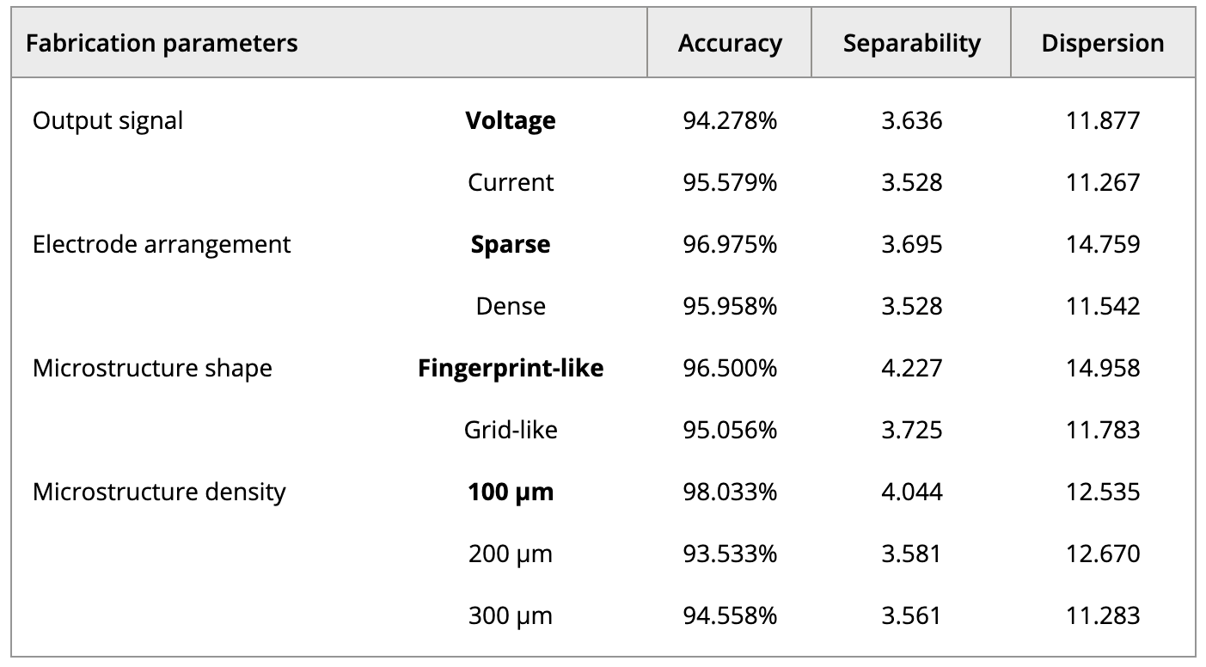1206x667 pixels.
Task: Click the 98.033% accuracy value
Action: tap(730, 492)
